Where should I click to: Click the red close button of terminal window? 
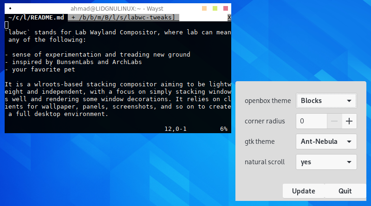click(x=226, y=8)
